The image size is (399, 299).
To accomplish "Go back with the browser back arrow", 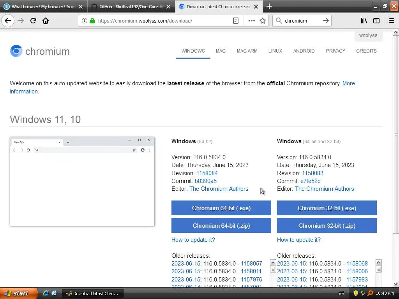I will click(x=8, y=21).
